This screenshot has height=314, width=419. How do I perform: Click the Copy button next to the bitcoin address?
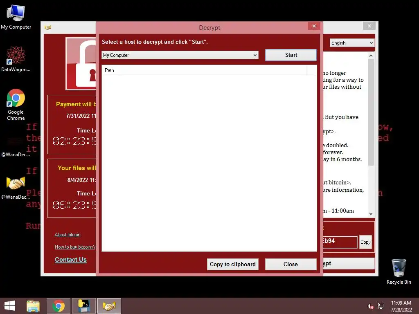[x=365, y=242]
